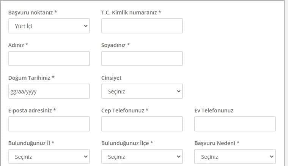
Task: Click the "E-posta adresiniz *" label
Action: pyautogui.click(x=32, y=111)
